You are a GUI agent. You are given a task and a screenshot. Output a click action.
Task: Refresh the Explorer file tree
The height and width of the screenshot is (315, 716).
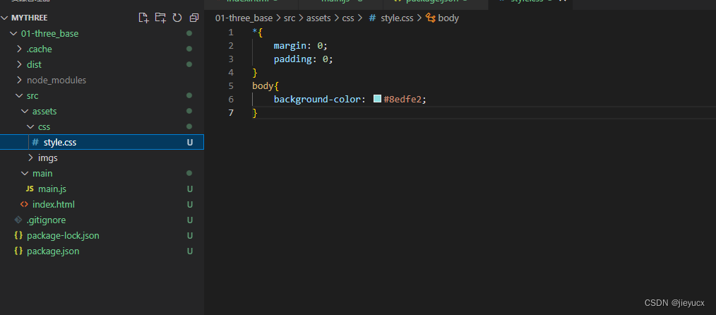tap(177, 18)
